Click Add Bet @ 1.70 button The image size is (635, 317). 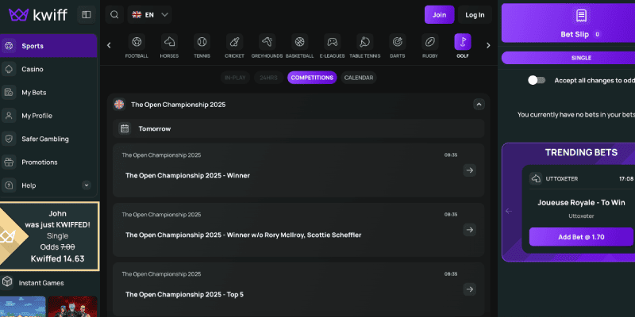[581, 237]
